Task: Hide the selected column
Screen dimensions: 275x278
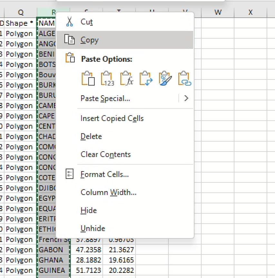Action: pos(89,210)
